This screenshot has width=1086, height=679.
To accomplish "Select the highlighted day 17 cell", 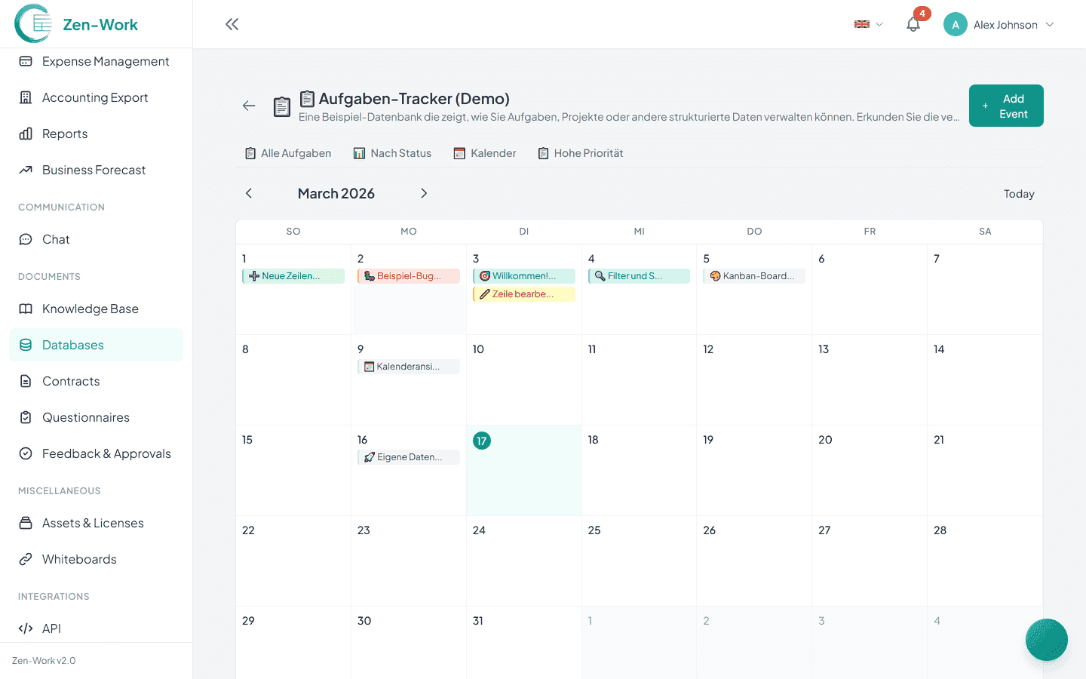I will (524, 470).
